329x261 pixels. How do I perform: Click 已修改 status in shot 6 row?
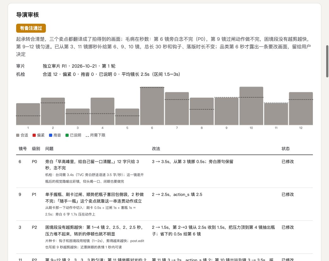pos(288,162)
